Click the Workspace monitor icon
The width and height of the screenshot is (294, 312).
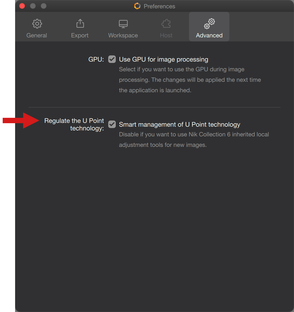[123, 24]
